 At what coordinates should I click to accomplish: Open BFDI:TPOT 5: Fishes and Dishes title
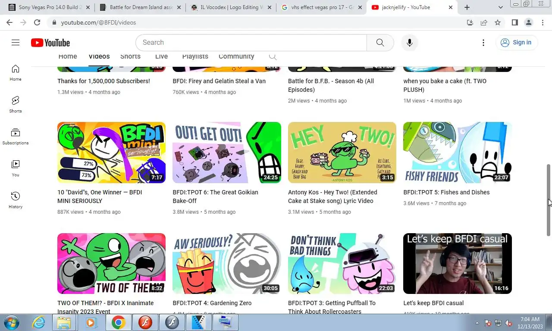tap(446, 192)
